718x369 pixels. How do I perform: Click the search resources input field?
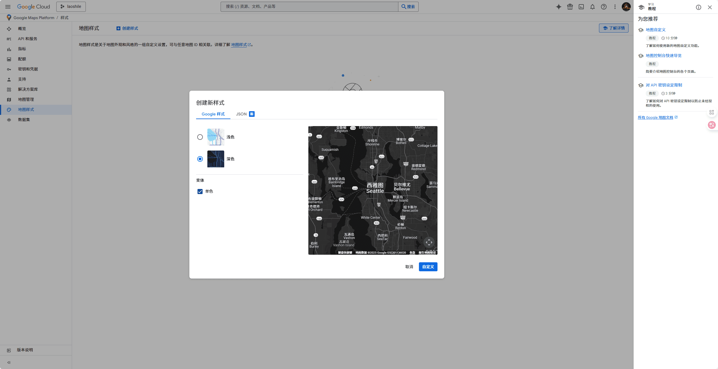click(309, 7)
